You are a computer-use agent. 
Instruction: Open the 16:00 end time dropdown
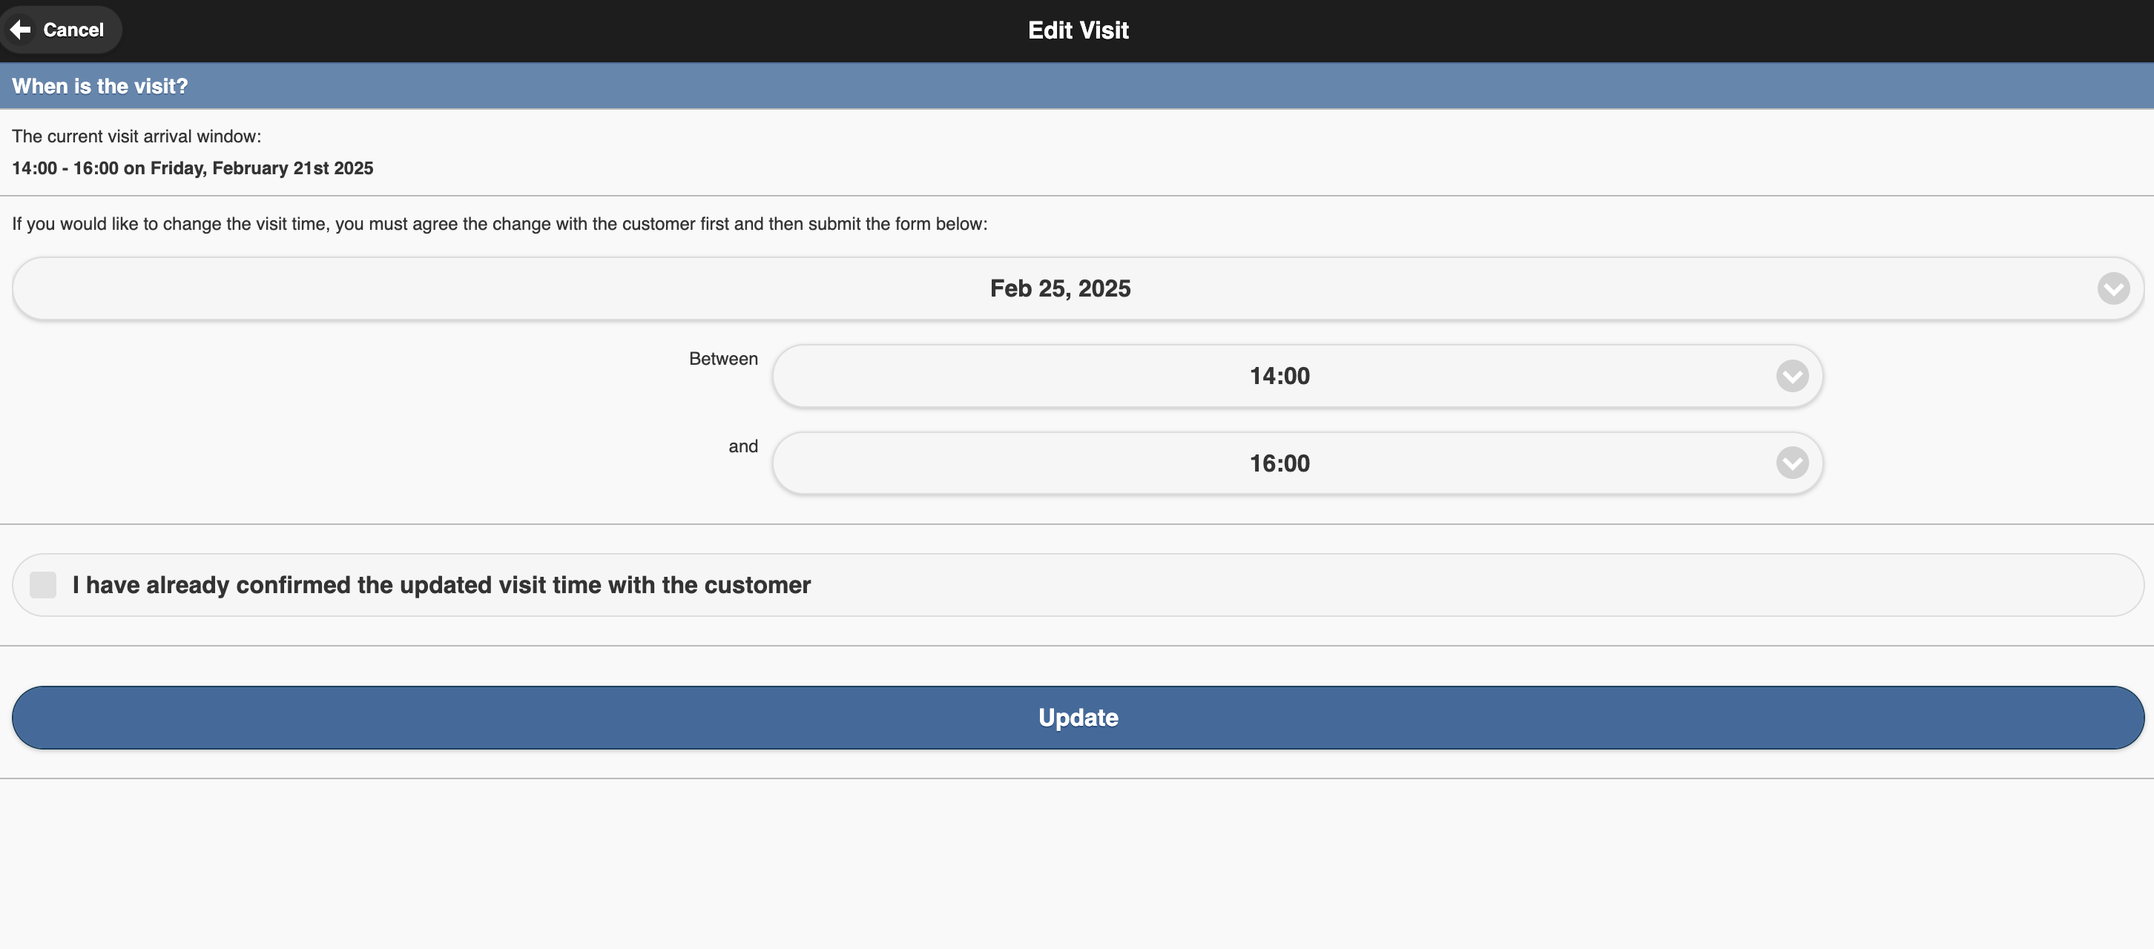1297,463
